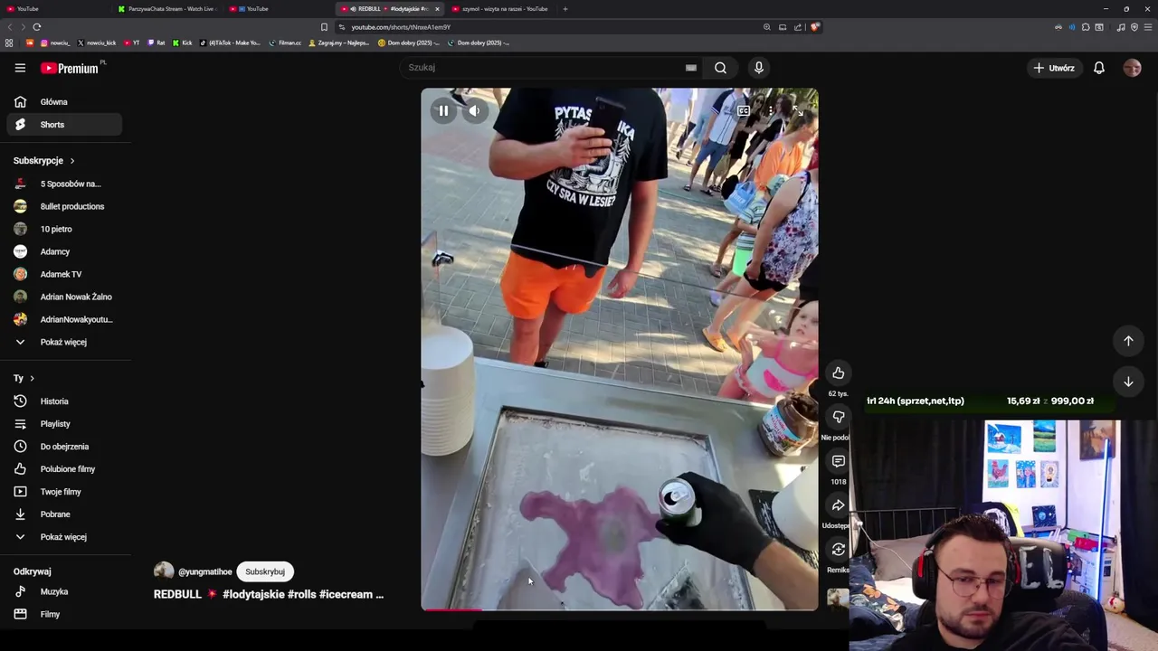
Task: Open the account avatar menu
Action: (1133, 68)
